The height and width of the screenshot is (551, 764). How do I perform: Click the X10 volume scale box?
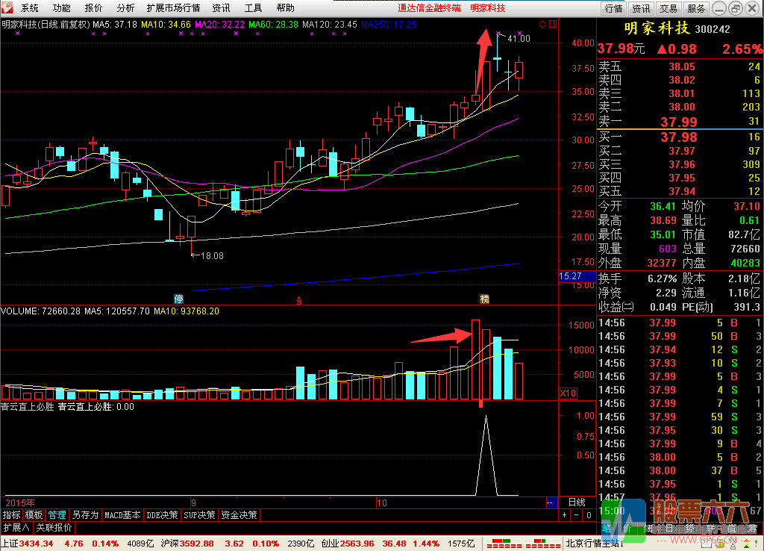point(568,393)
